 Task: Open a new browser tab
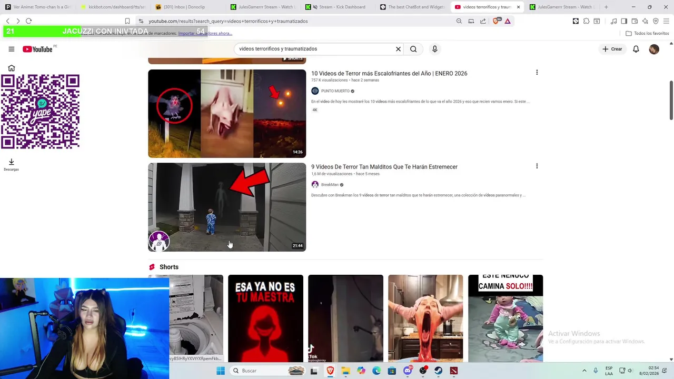[606, 7]
